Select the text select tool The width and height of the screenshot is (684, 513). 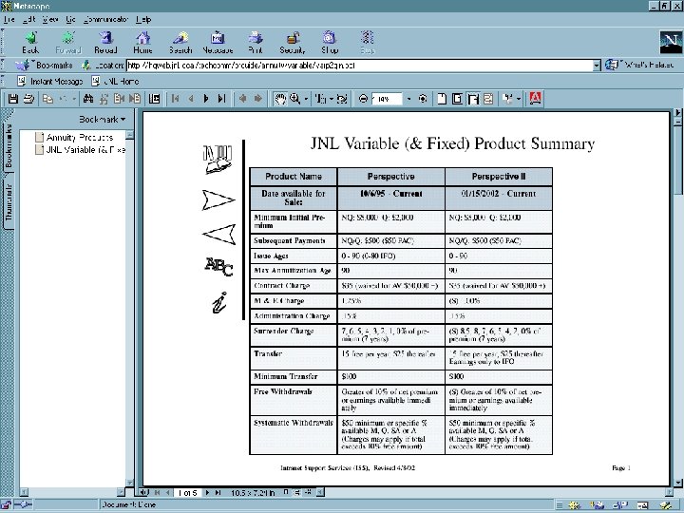pos(320,99)
